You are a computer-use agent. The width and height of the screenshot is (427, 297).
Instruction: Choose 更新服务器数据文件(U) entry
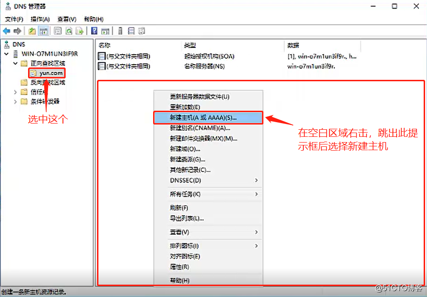coord(208,96)
